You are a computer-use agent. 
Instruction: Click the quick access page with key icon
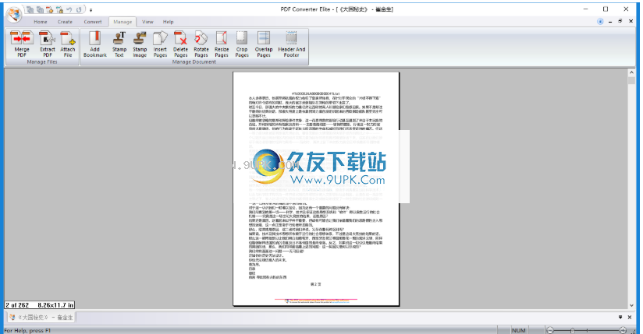[x=50, y=9]
